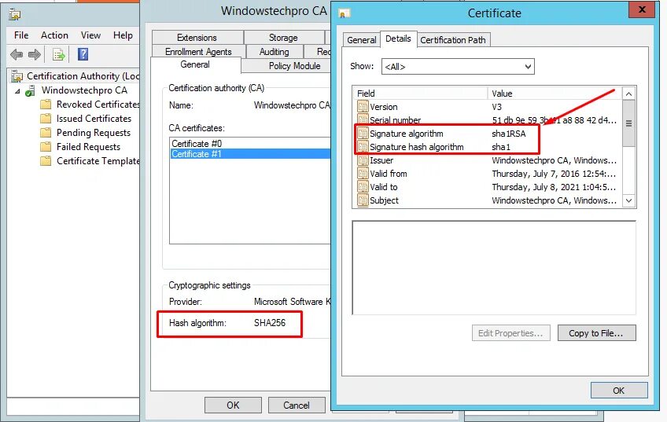The width and height of the screenshot is (667, 422).
Task: Switch to the Certification Path tab
Action: tap(453, 40)
